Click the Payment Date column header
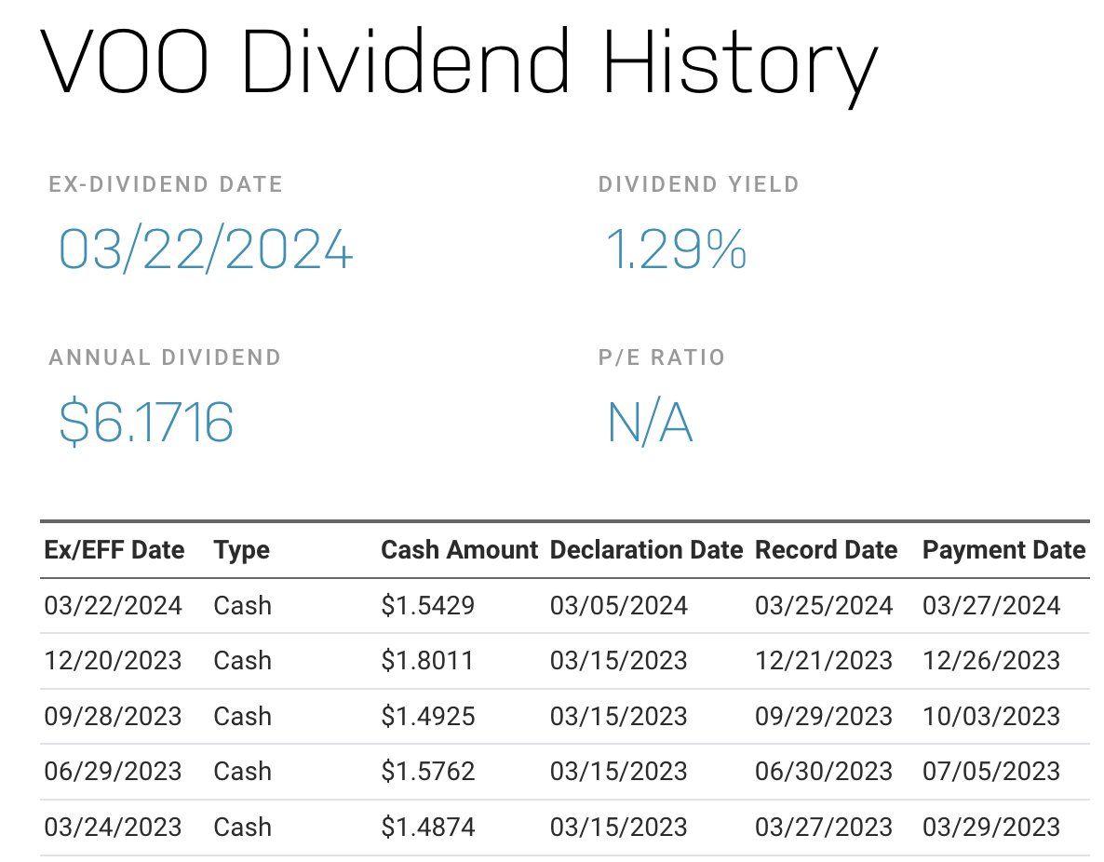Image resolution: width=1104 pixels, height=862 pixels. (1004, 550)
